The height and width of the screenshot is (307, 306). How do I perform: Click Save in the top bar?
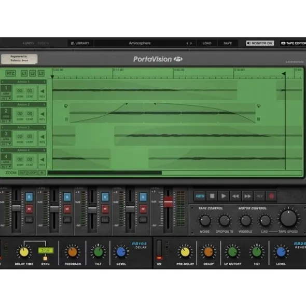[228, 43]
